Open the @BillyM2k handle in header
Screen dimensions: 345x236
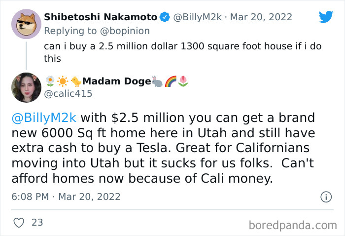195,17
